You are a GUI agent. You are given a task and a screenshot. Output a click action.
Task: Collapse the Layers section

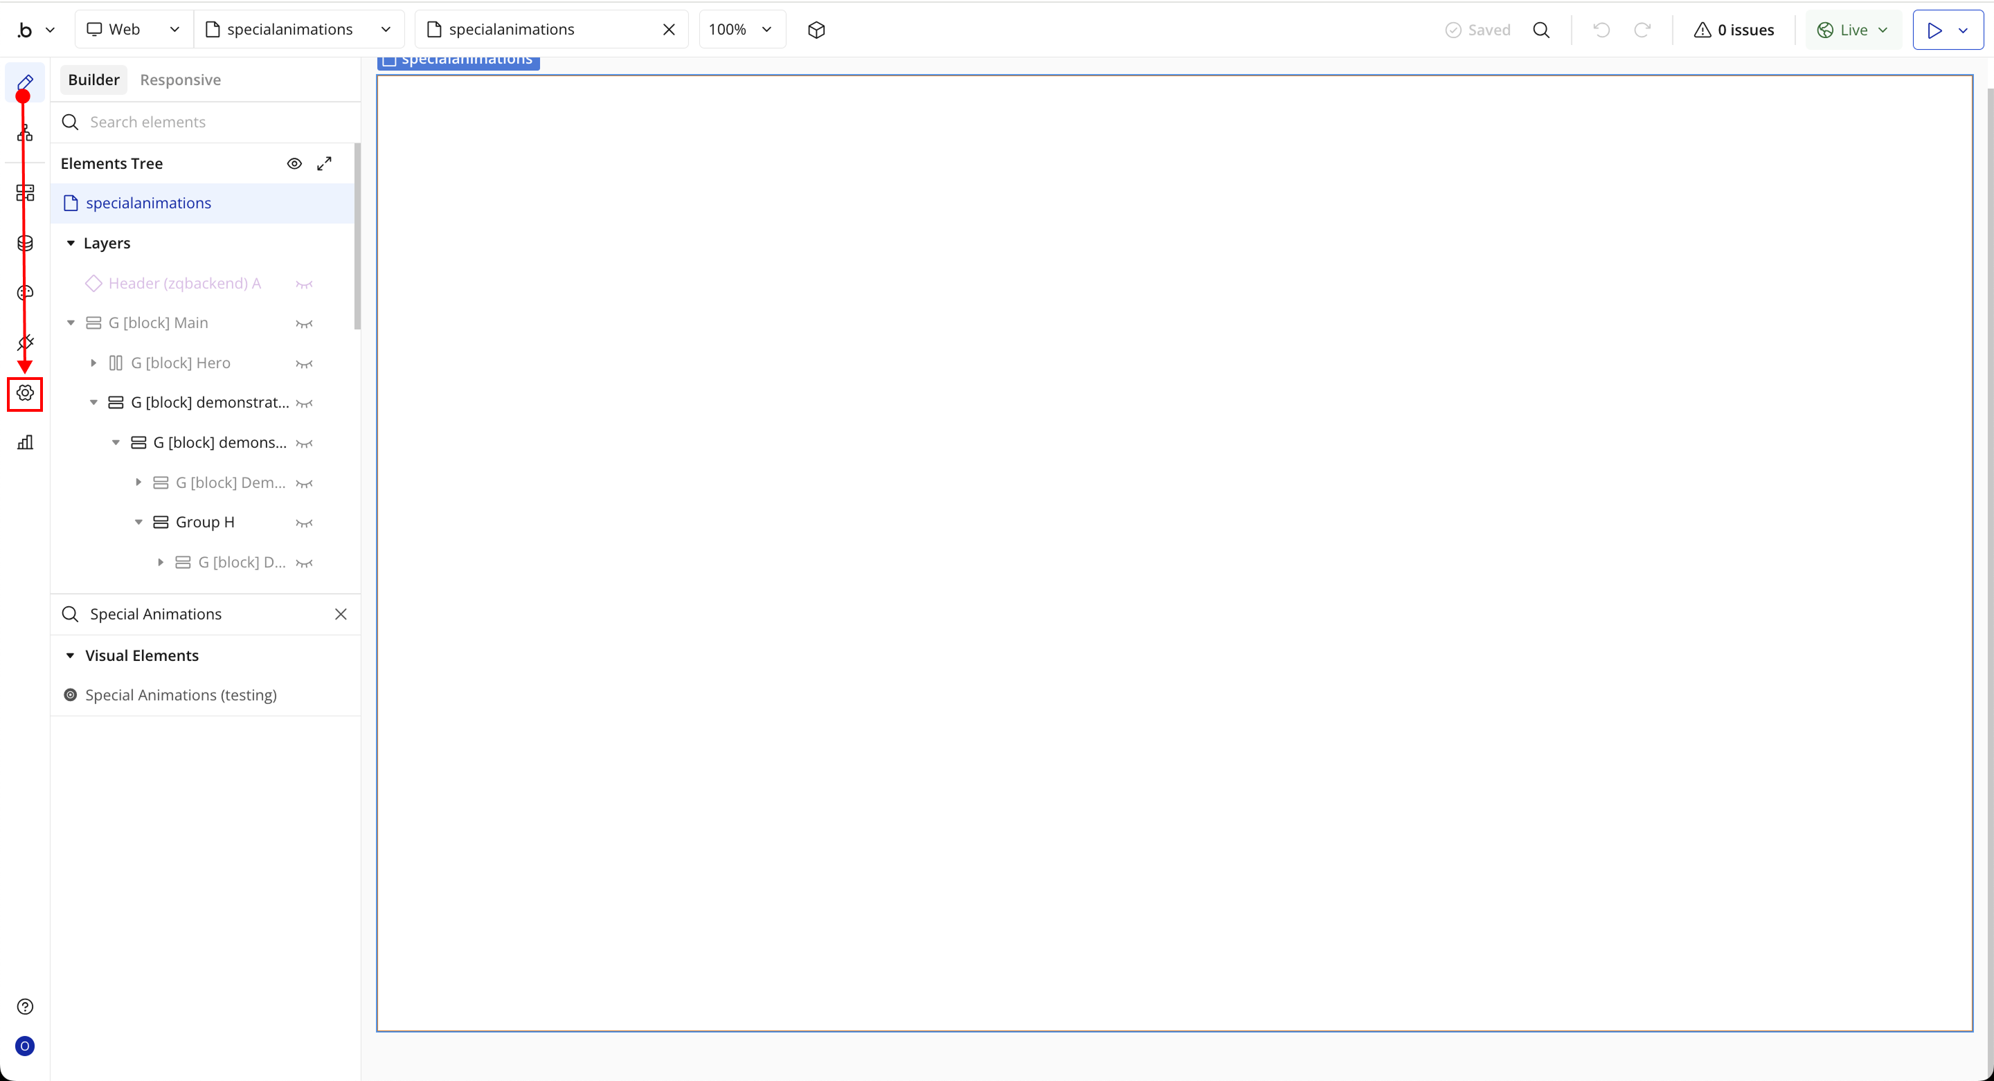tap(71, 243)
